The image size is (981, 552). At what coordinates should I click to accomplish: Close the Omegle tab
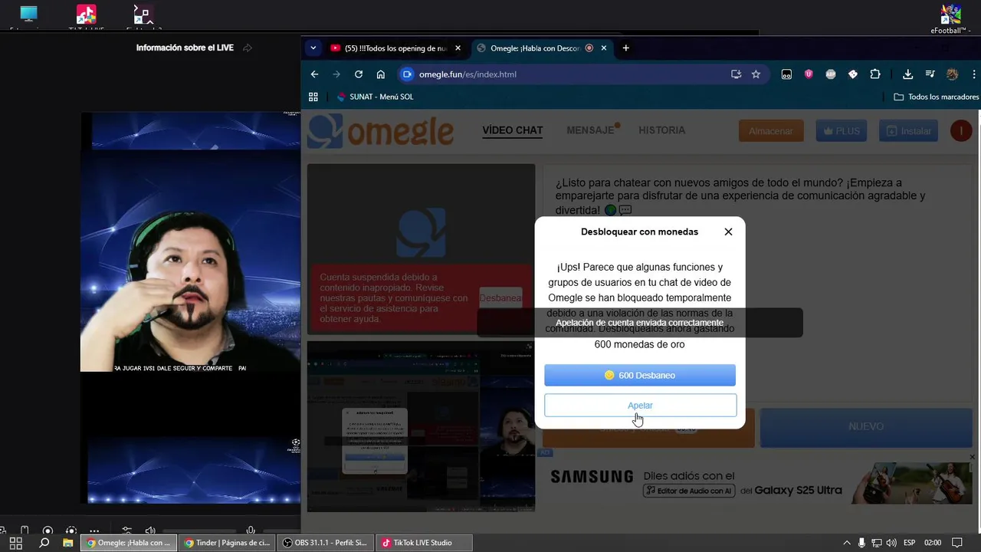click(x=604, y=48)
